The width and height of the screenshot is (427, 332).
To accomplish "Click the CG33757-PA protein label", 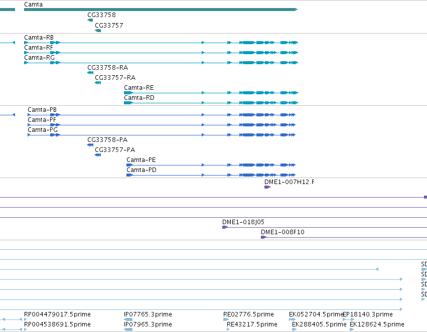I will tap(115, 149).
